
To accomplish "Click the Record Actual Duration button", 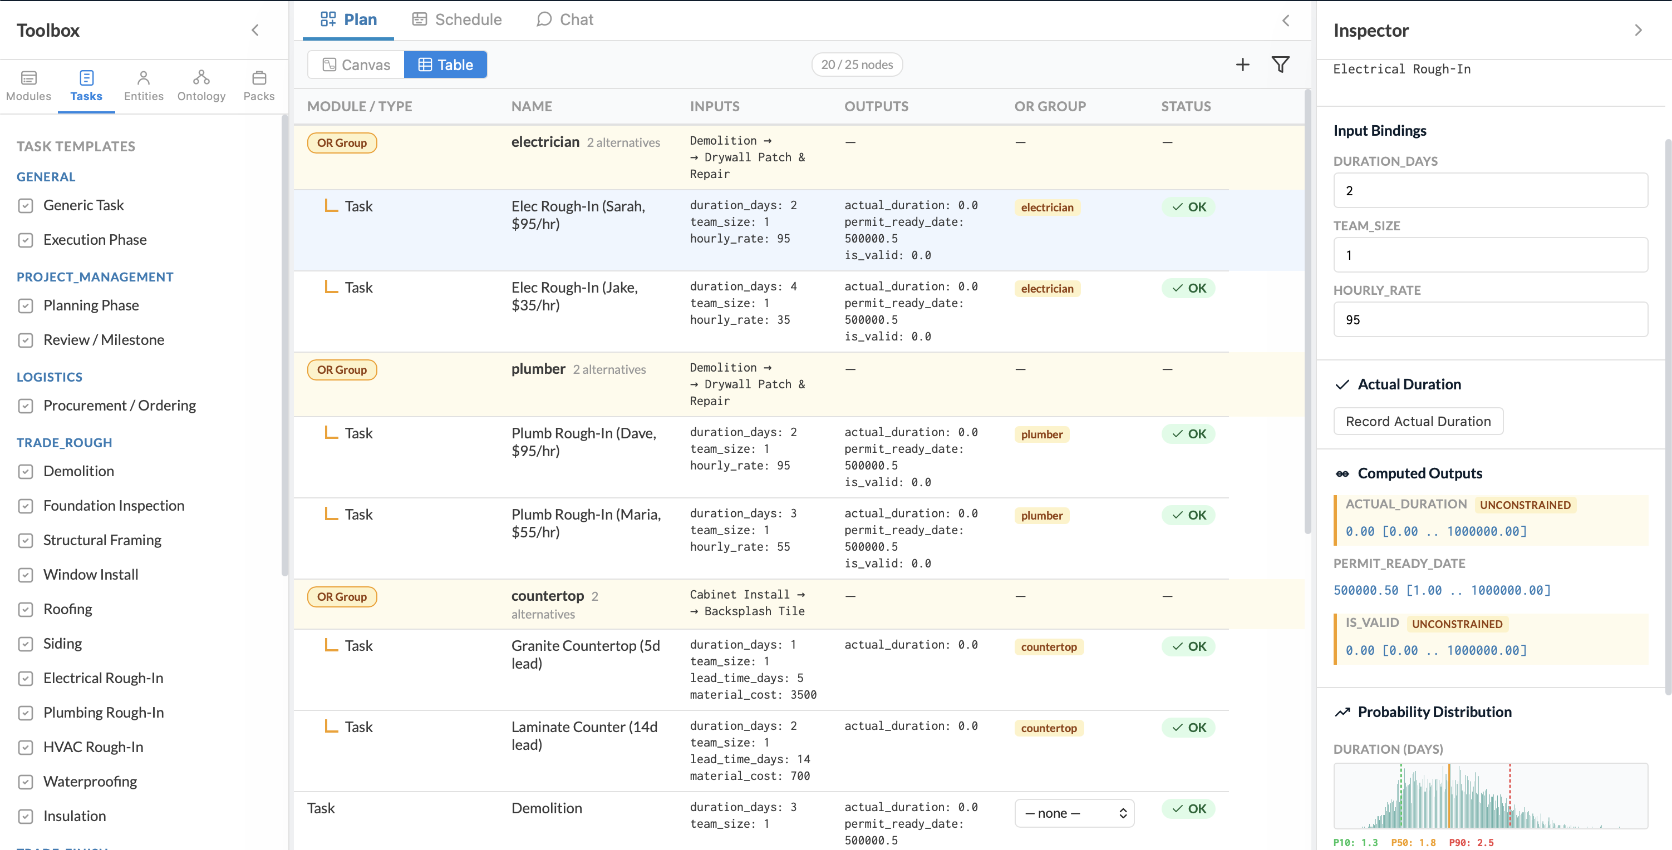I will pos(1418,421).
